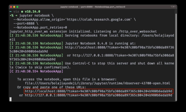
Task: Click the prompt arrow before 'jupyter notebook'
Action: click(x=16, y=16)
